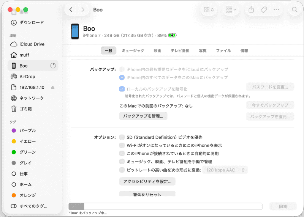Click パスワードを変更 button
This screenshot has width=304, height=217.
coord(270,87)
